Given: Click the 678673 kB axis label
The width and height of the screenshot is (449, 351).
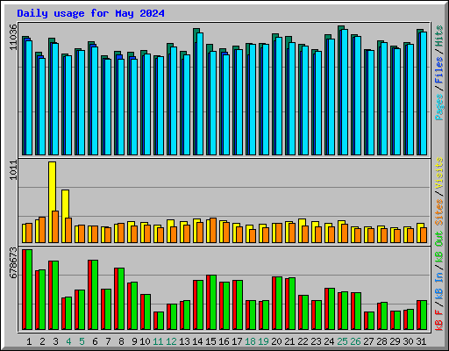Looking at the screenshot, I should point(13,262).
